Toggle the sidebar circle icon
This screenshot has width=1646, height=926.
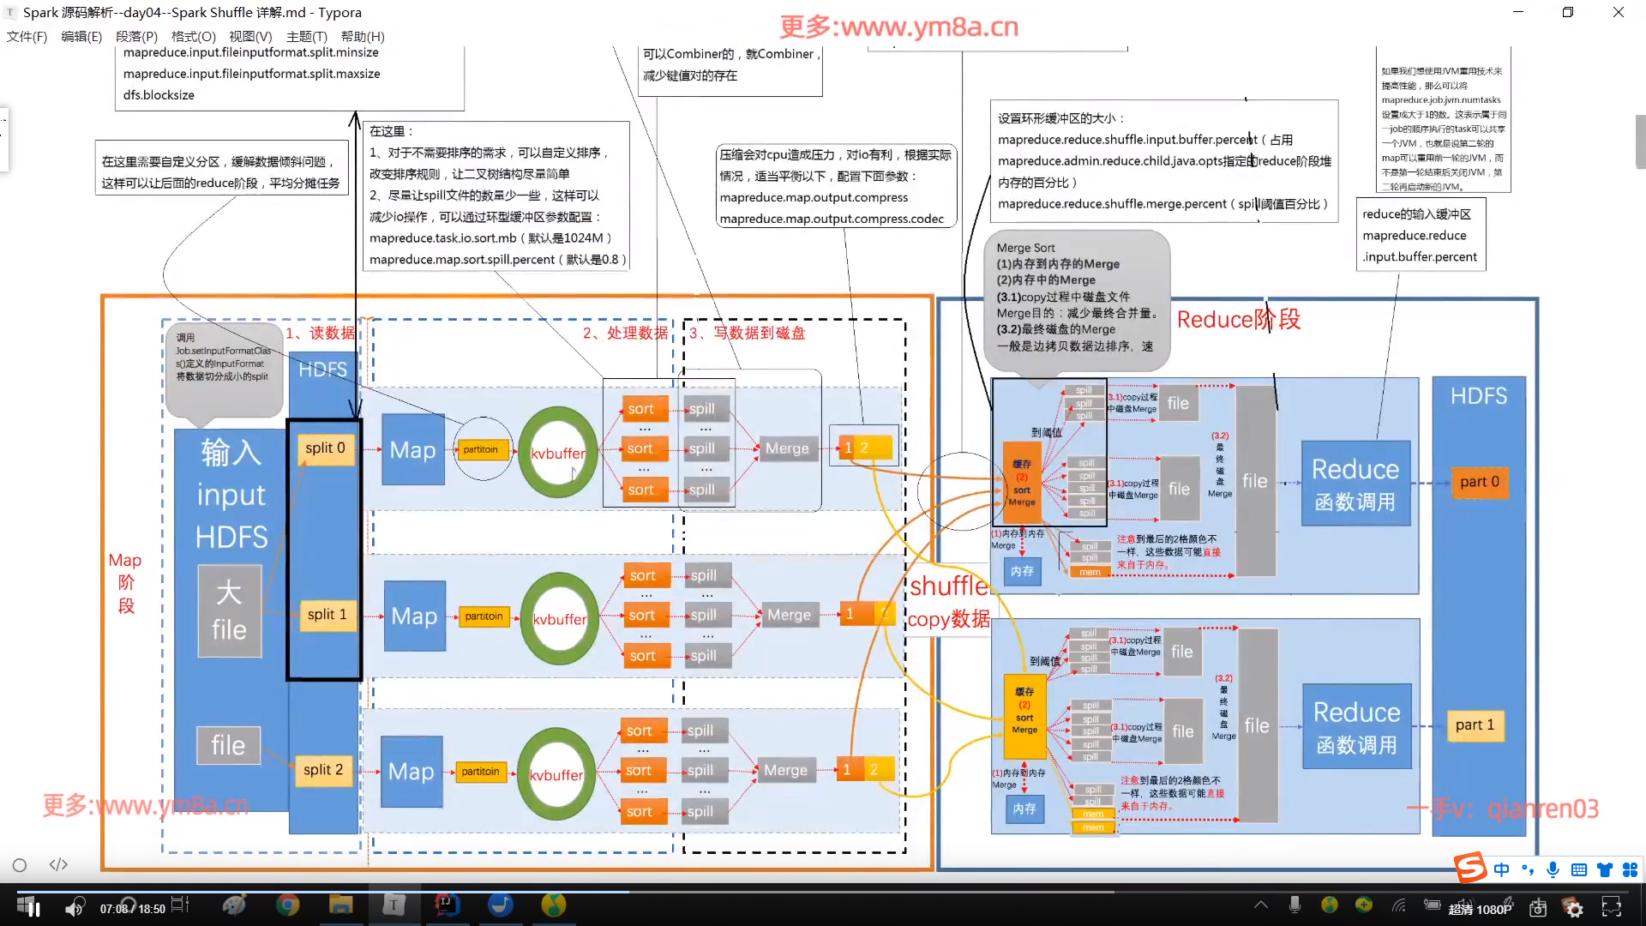[x=20, y=865]
